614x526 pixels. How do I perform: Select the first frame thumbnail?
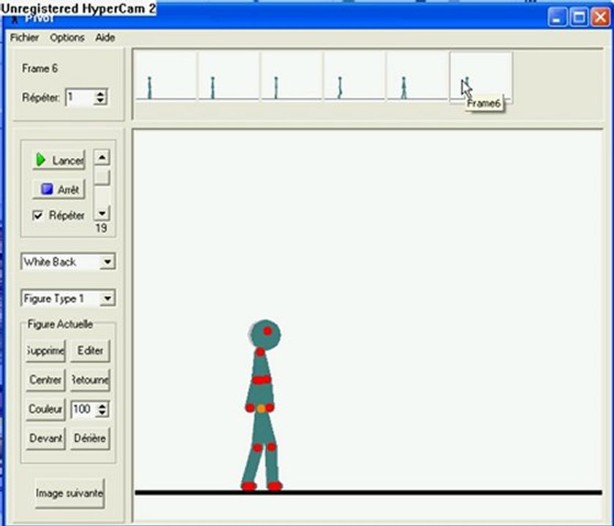(x=165, y=77)
